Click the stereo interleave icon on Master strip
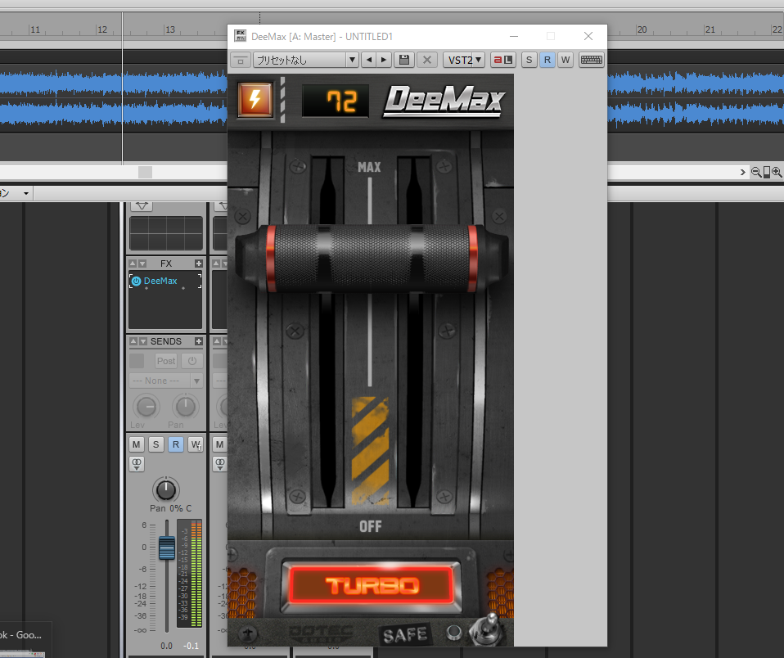 tap(137, 464)
